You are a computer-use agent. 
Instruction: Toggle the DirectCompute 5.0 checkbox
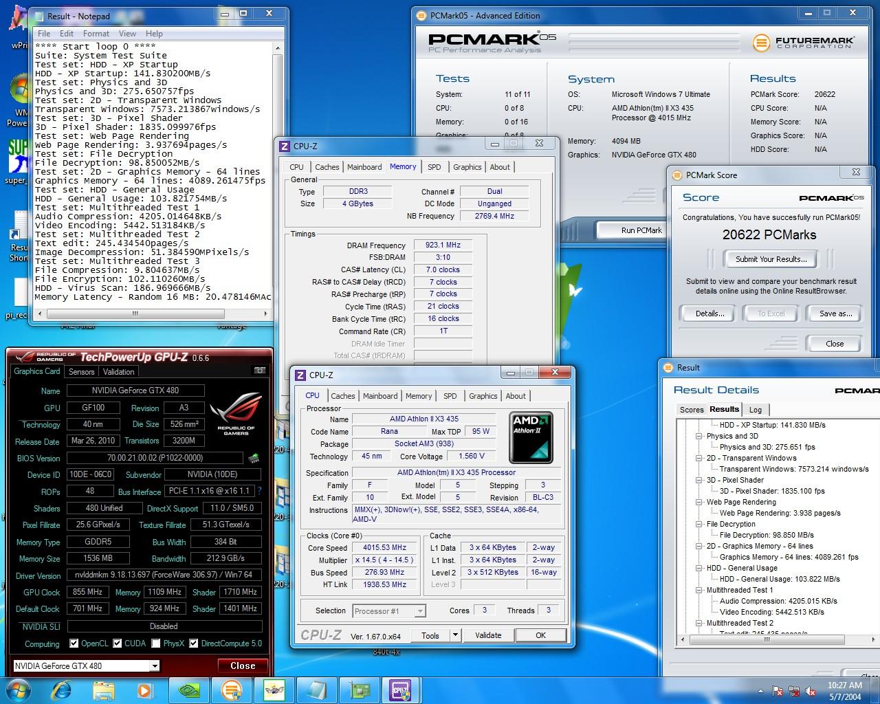tap(194, 643)
